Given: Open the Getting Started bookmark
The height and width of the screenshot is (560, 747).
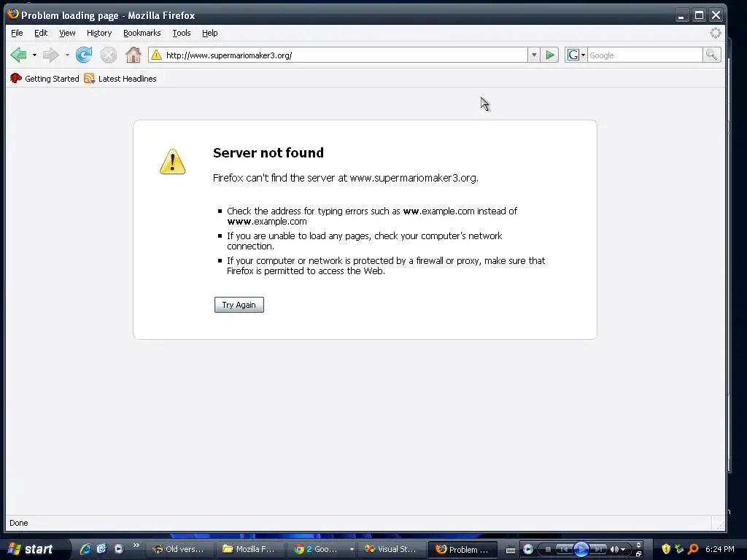Looking at the screenshot, I should (x=44, y=79).
